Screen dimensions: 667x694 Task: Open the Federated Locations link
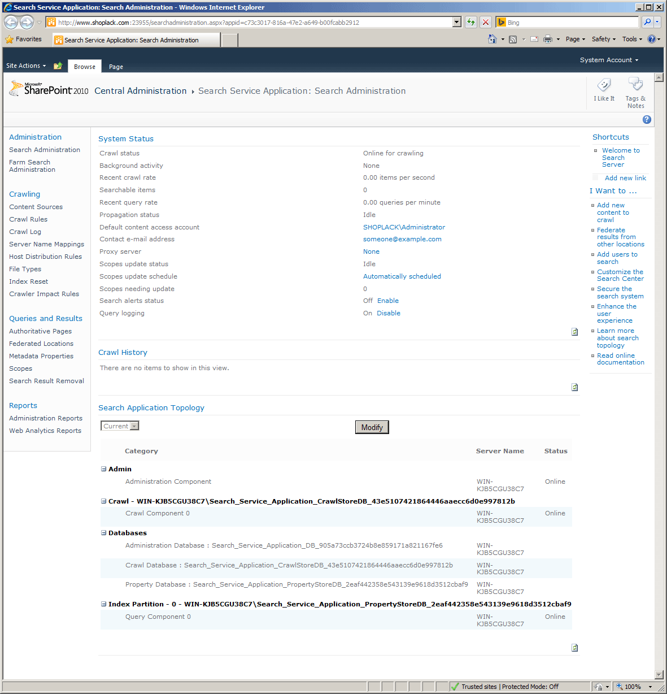41,344
